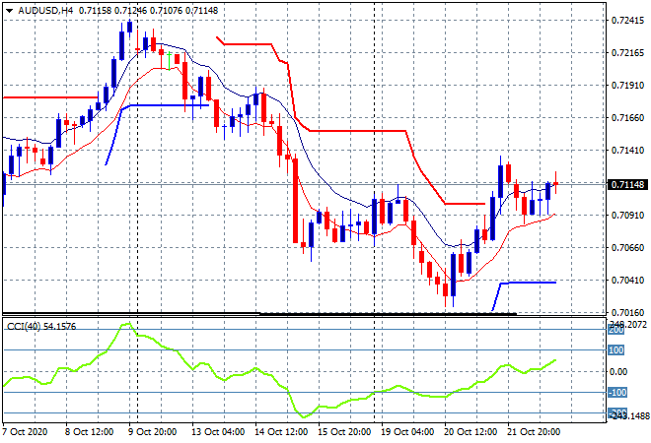651x443 pixels.
Task: Click the 13 Oct 04:00 date label
Action: (218, 432)
